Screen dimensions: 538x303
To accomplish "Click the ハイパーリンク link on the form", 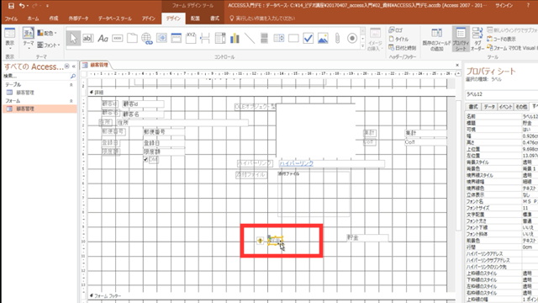I will point(297,163).
